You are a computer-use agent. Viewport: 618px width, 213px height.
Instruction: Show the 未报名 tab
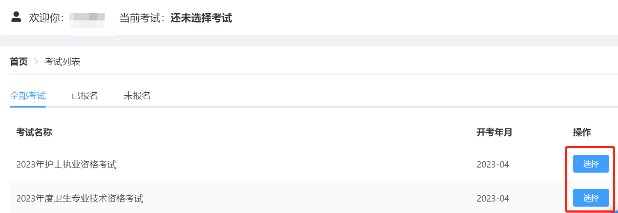[137, 96]
